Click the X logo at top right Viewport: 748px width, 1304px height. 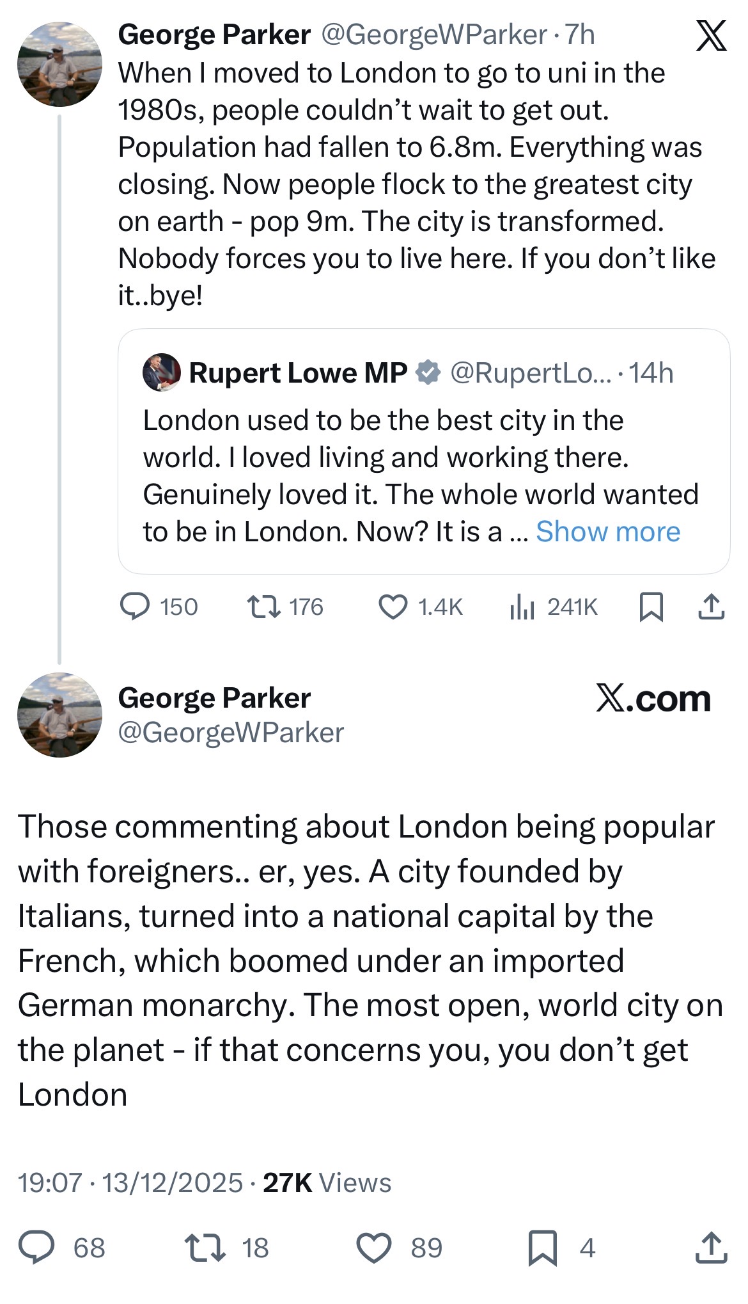(710, 36)
